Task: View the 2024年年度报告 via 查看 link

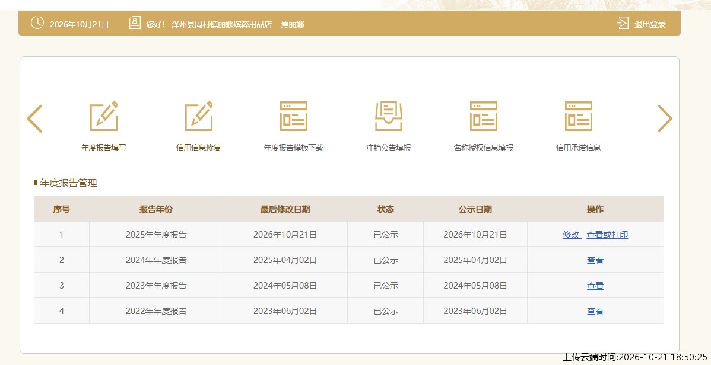Action: 595,260
